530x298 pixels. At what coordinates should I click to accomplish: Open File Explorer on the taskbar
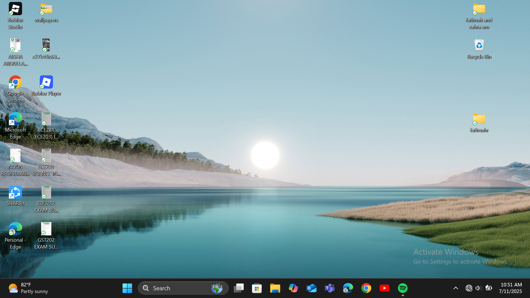pos(275,288)
